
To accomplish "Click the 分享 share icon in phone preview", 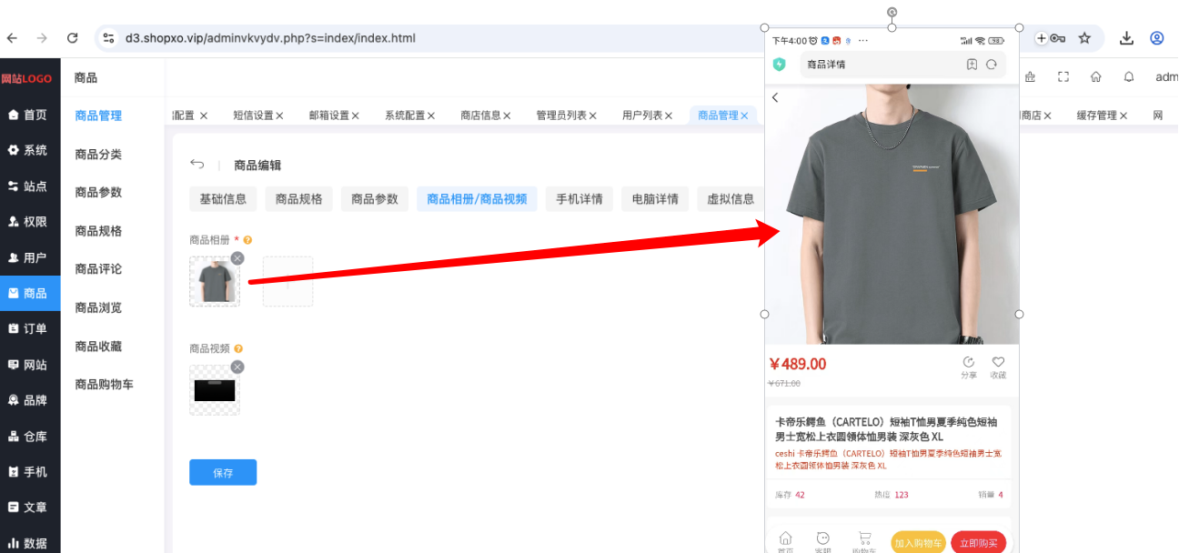I will point(969,362).
